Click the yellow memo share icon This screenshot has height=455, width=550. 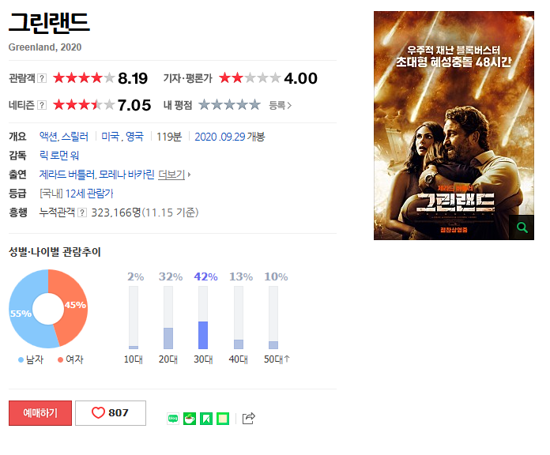tap(223, 419)
